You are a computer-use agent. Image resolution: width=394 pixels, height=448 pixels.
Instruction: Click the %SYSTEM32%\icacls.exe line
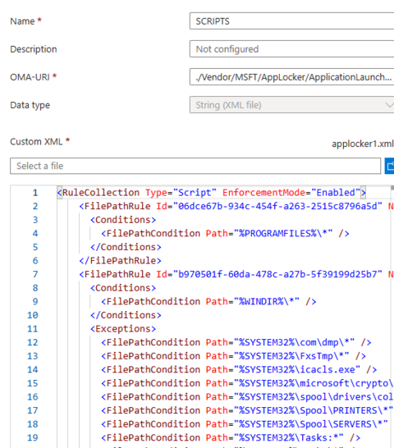coord(239,369)
